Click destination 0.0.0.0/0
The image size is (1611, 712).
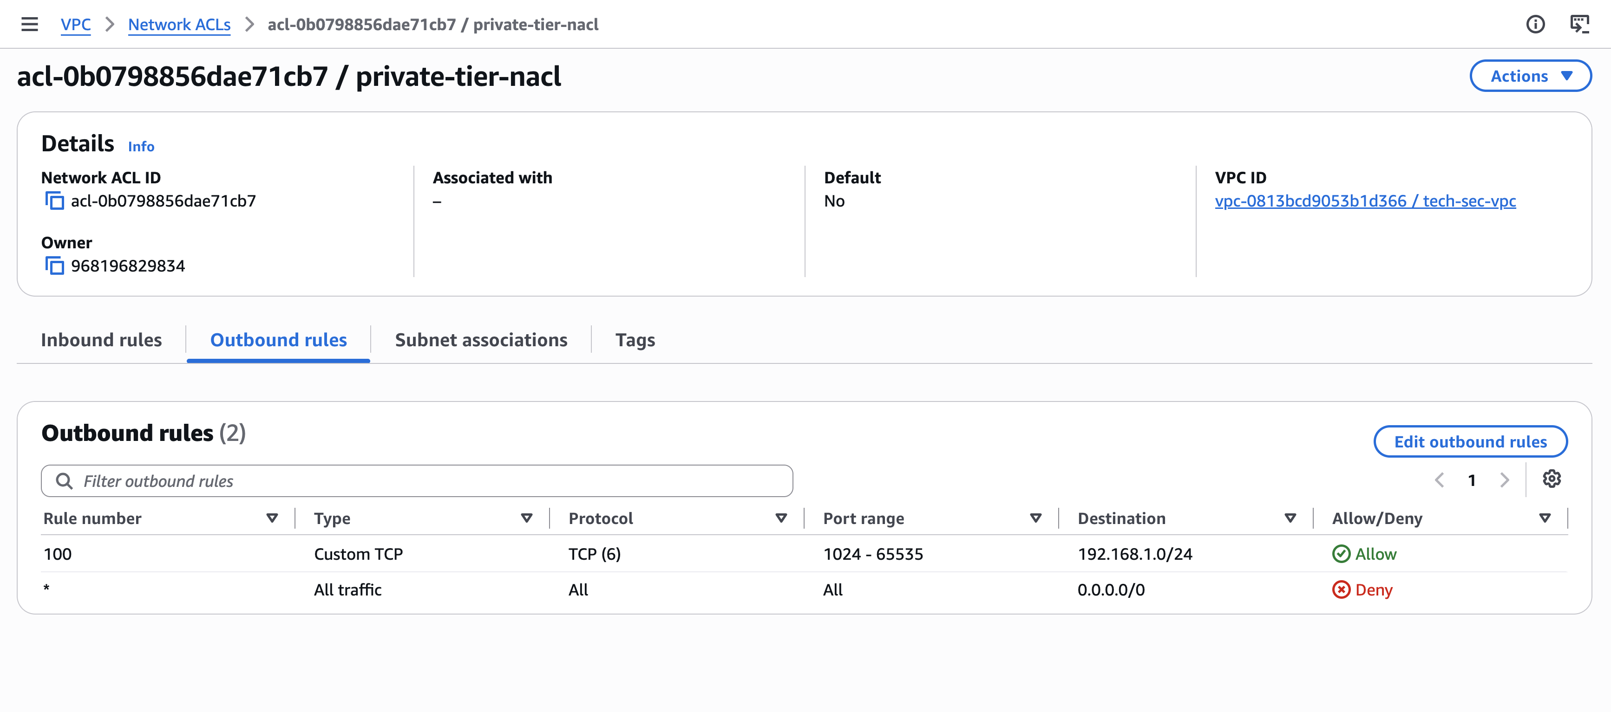point(1111,589)
